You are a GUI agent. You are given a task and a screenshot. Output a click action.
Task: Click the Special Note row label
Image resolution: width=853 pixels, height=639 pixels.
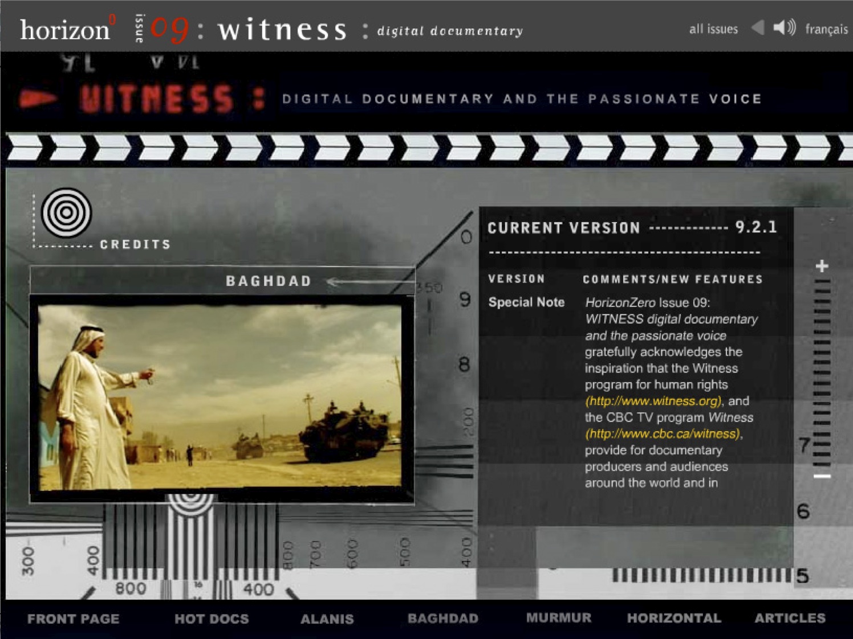526,302
